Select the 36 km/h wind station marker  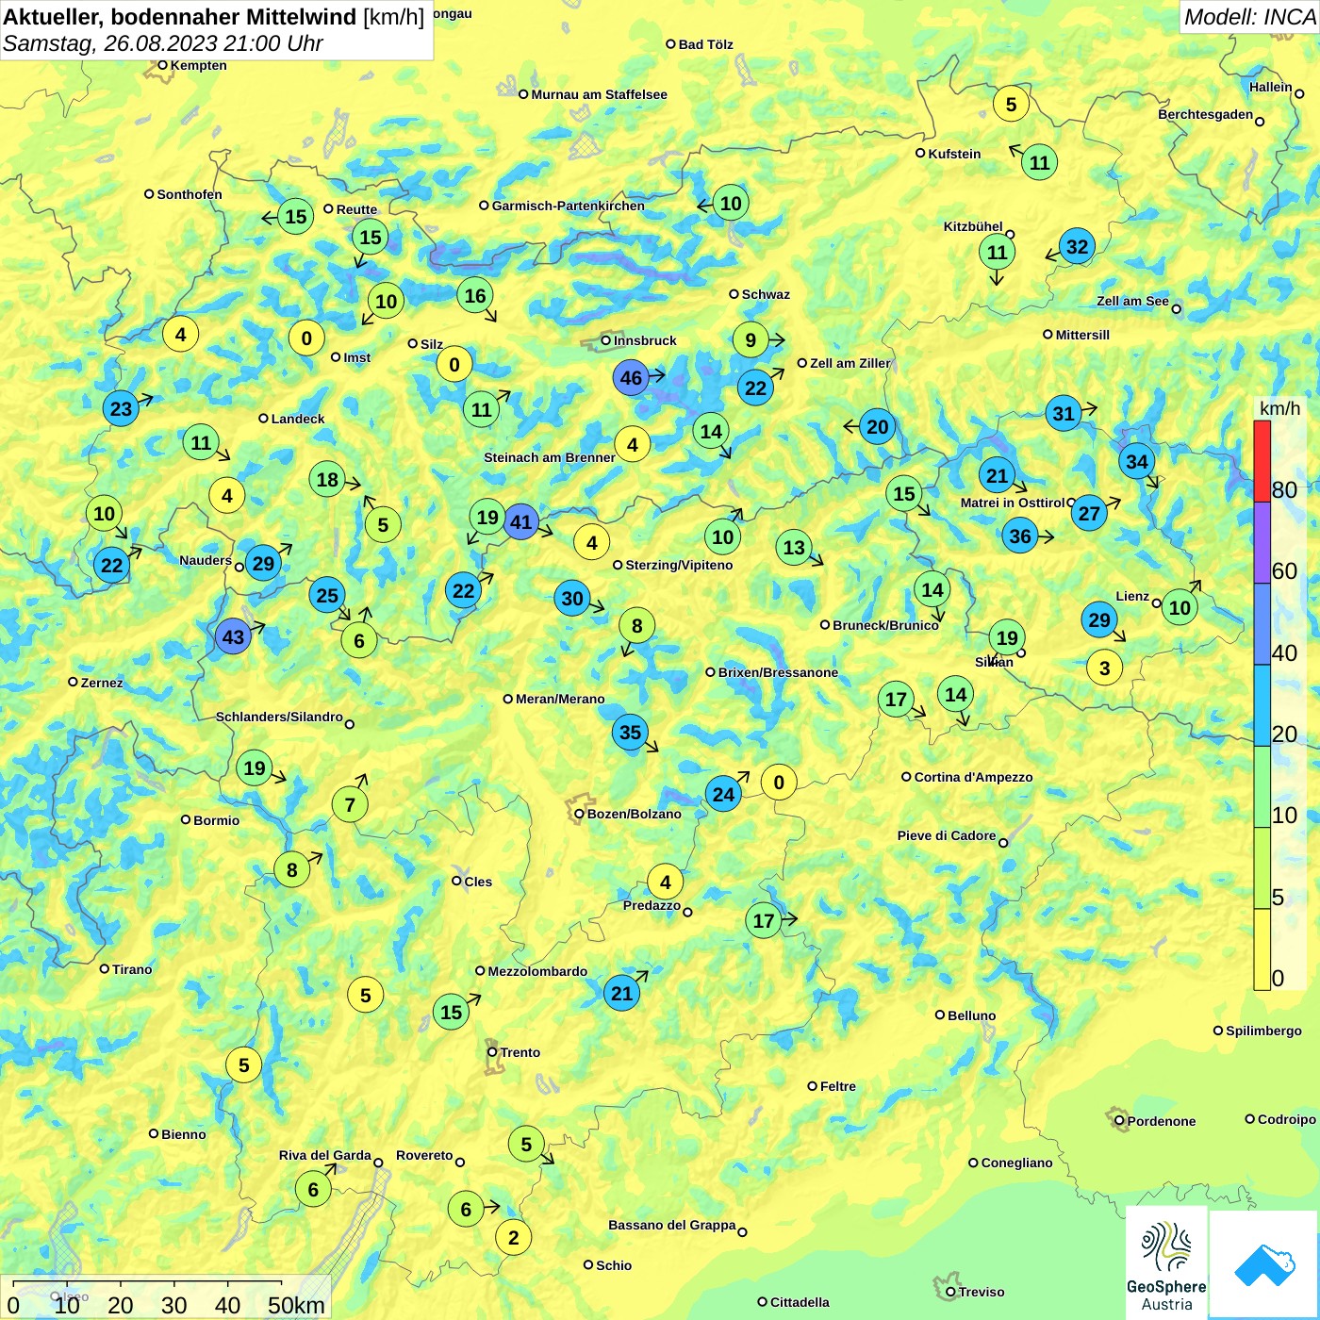[1020, 536]
